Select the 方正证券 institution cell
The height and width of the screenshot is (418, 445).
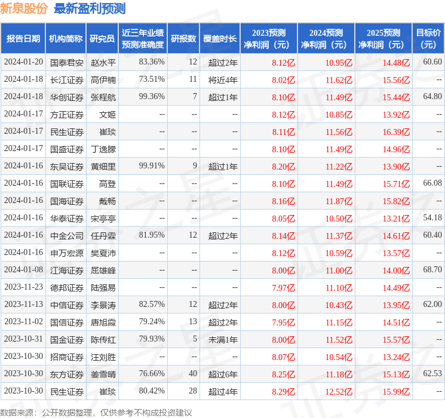[x=67, y=115]
